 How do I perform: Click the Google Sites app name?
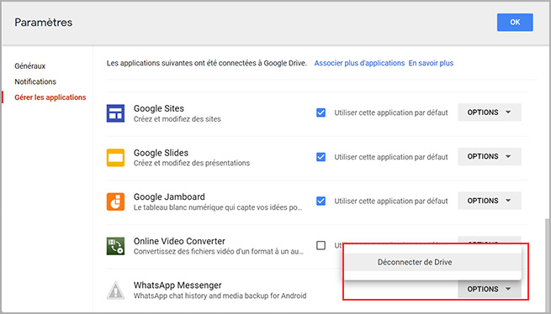[159, 108]
